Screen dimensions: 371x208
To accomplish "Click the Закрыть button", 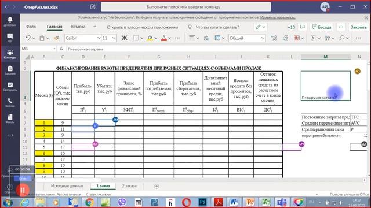I will pyautogui.click(x=359, y=27).
